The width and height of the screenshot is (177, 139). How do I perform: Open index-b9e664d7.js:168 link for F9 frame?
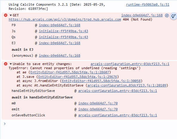coord(60,25)
